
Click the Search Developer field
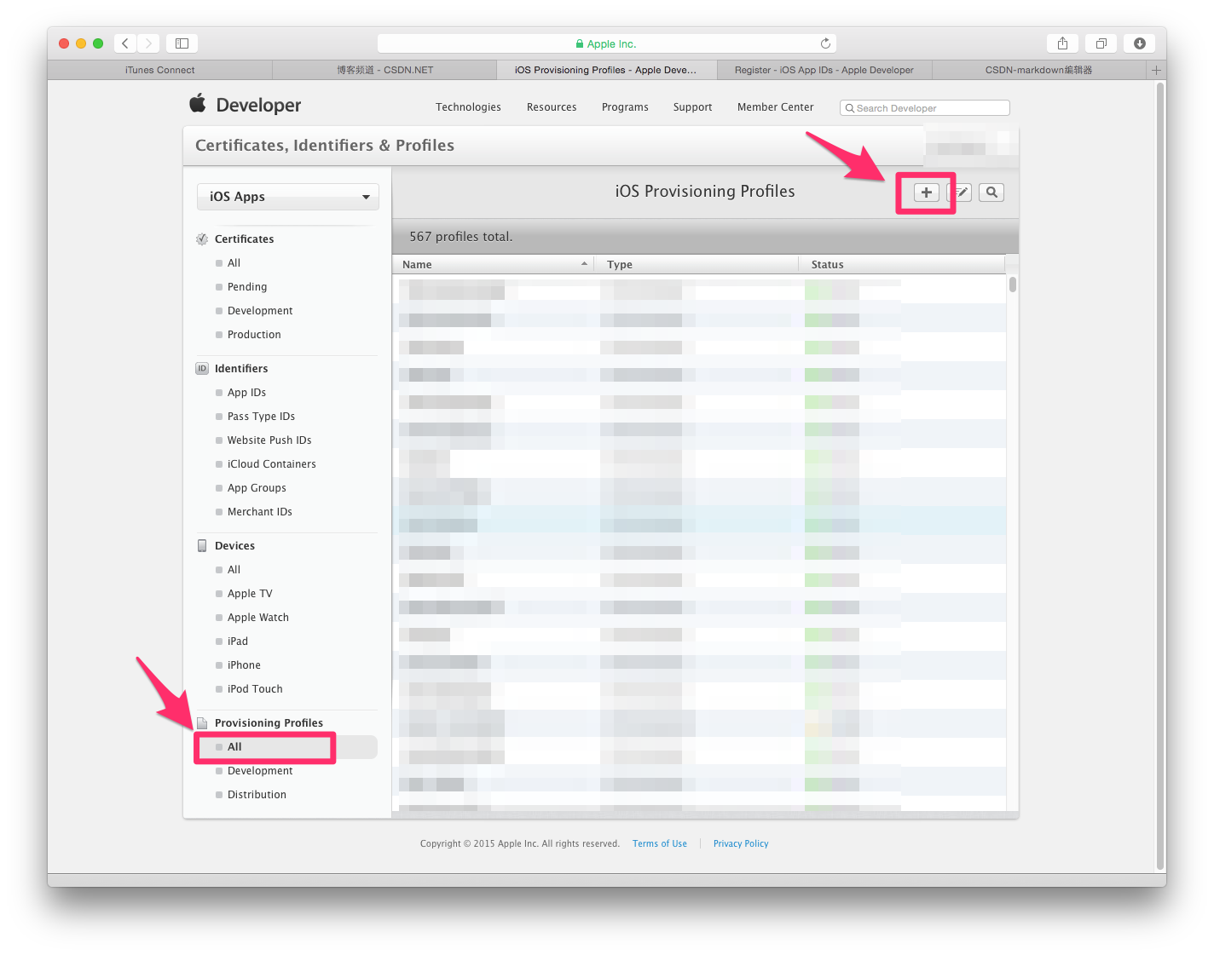point(925,108)
